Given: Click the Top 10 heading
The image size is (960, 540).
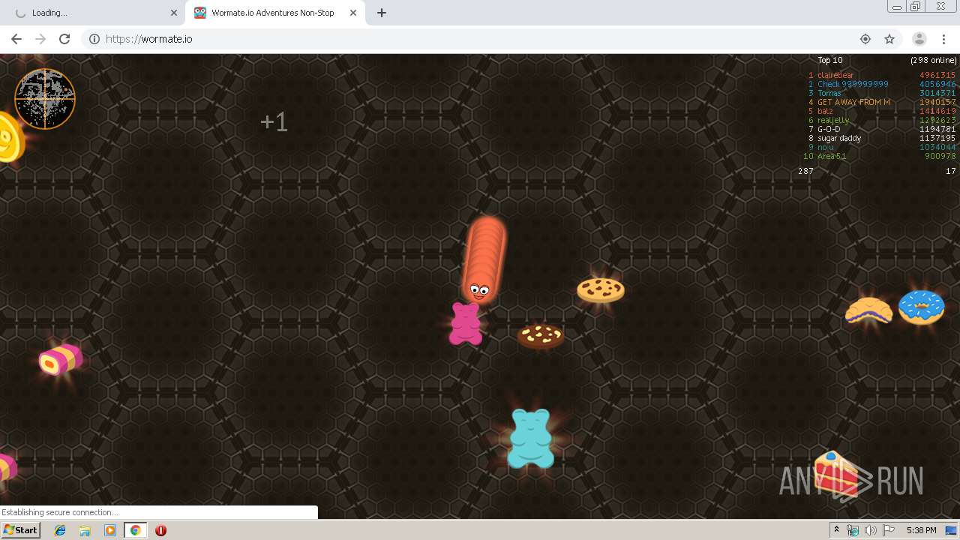Looking at the screenshot, I should [830, 60].
